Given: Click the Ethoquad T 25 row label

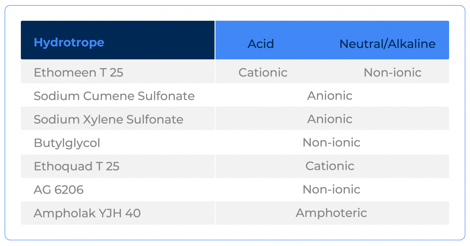Looking at the screenshot, I should pyautogui.click(x=76, y=166).
